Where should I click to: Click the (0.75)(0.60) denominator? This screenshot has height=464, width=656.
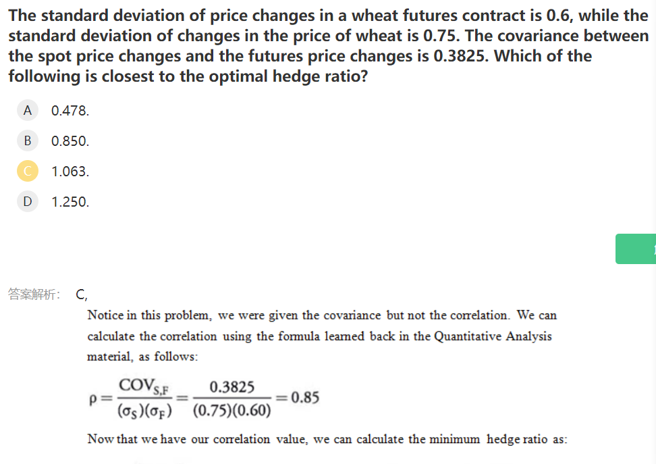pyautogui.click(x=232, y=411)
